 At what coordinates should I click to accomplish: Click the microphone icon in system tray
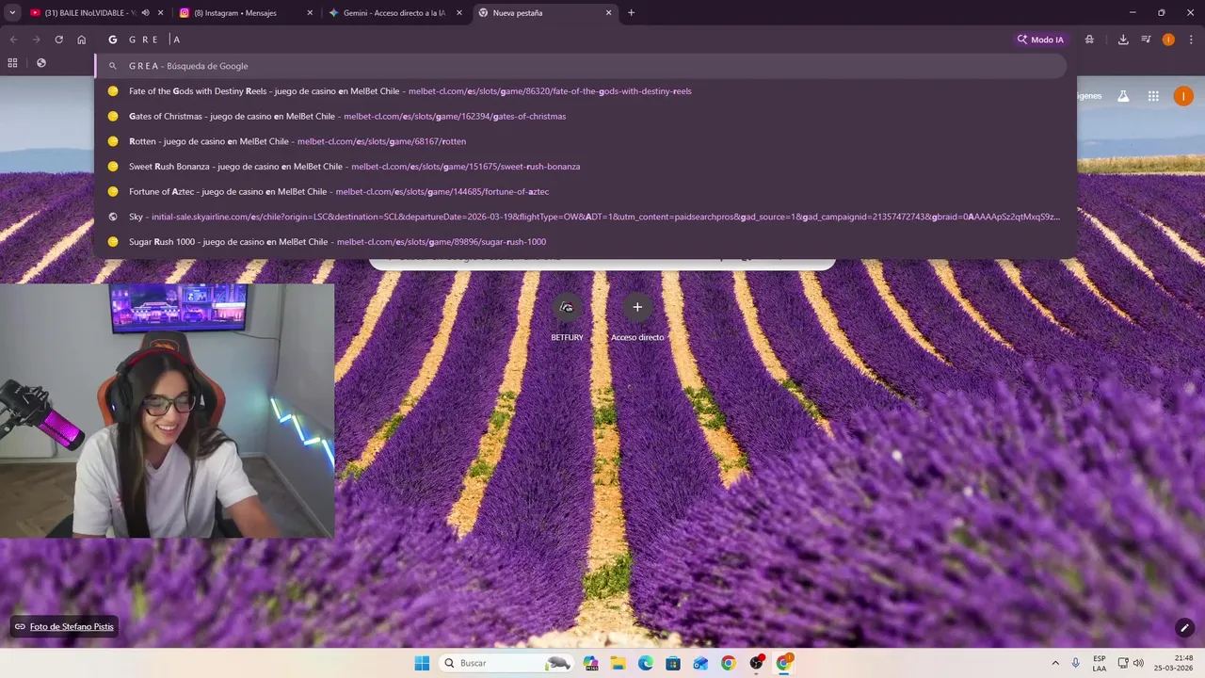(x=1076, y=663)
